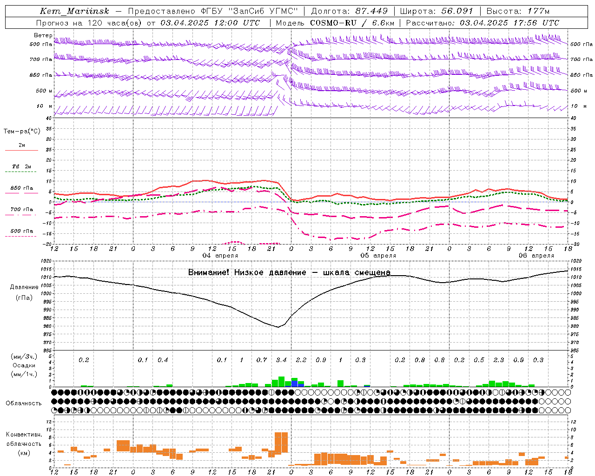Select the 04 апреля date label
The image size is (595, 476).
point(220,255)
